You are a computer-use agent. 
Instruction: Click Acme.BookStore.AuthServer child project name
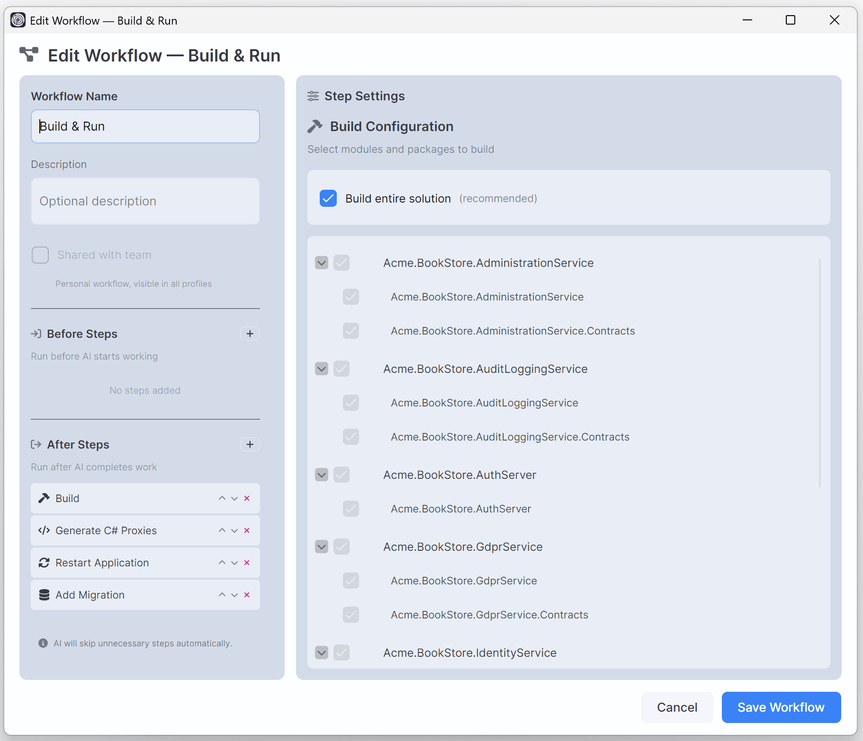(461, 509)
